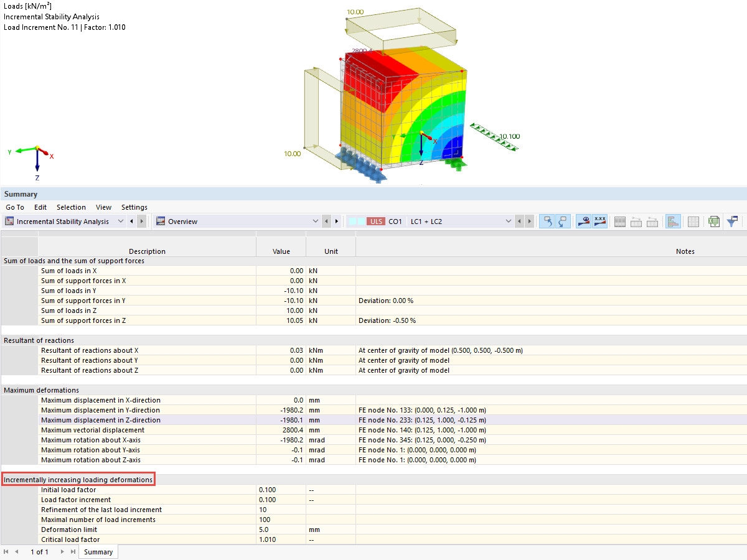Screen dimensions: 747x560
Task: Open the Settings menu
Action: pyautogui.click(x=134, y=207)
